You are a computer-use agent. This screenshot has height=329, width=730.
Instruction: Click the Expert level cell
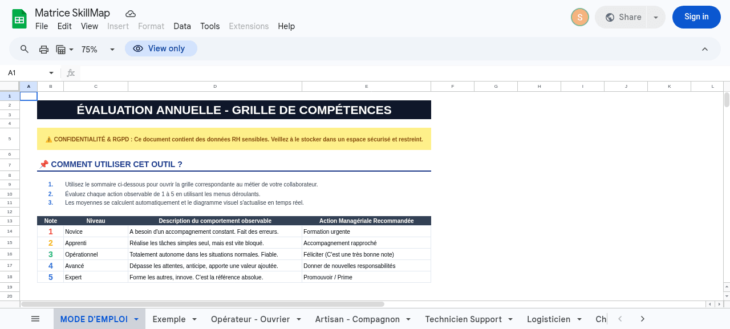pyautogui.click(x=96, y=277)
